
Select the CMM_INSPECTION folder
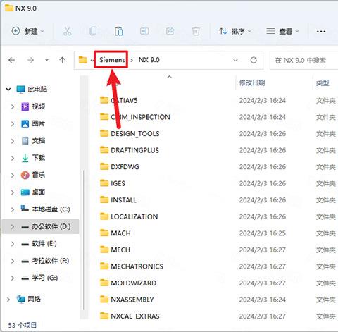tap(134, 117)
